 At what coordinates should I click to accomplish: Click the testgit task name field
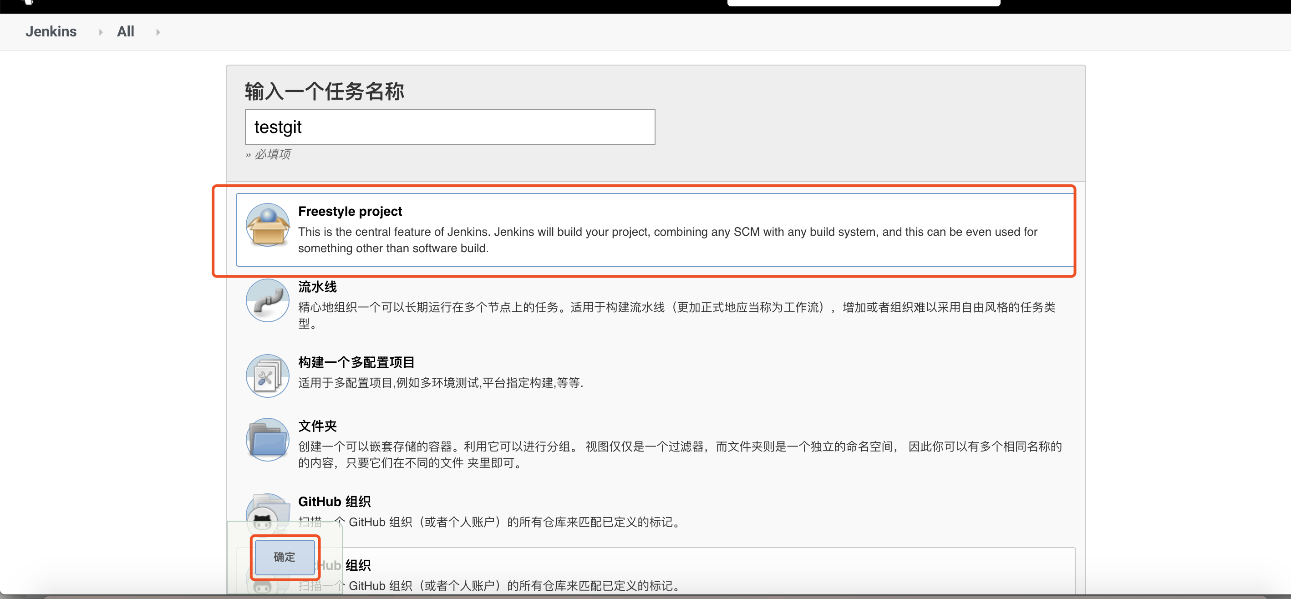tap(450, 127)
